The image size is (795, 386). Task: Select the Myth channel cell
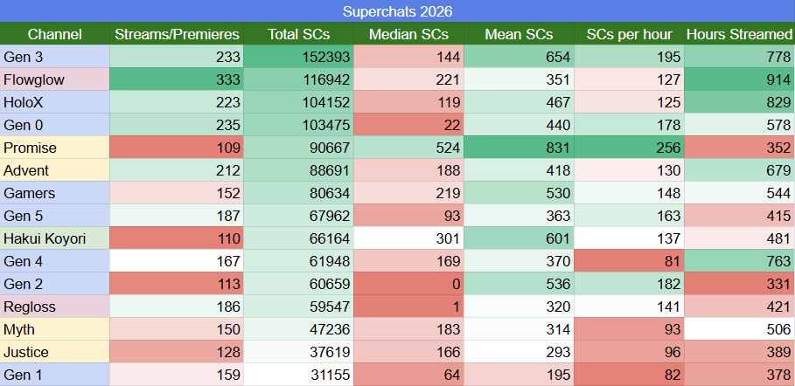55,329
